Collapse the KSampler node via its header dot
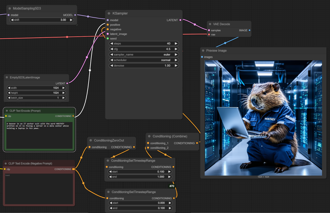Image resolution: width=330 pixels, height=213 pixels. (x=109, y=13)
